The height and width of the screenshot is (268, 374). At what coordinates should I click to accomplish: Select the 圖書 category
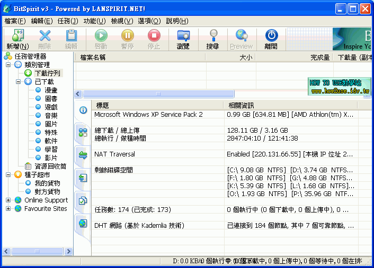pos(51,98)
